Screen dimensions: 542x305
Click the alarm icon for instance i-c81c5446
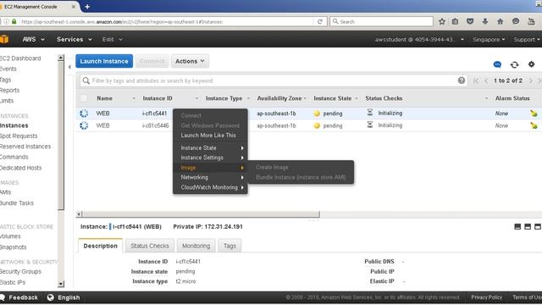tap(534, 125)
